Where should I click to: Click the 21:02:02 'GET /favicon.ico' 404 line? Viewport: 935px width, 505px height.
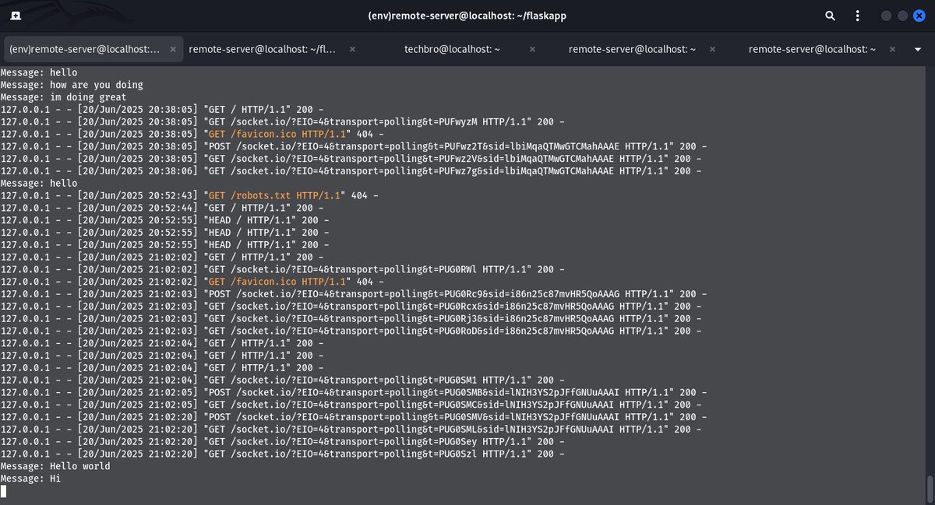(x=192, y=282)
